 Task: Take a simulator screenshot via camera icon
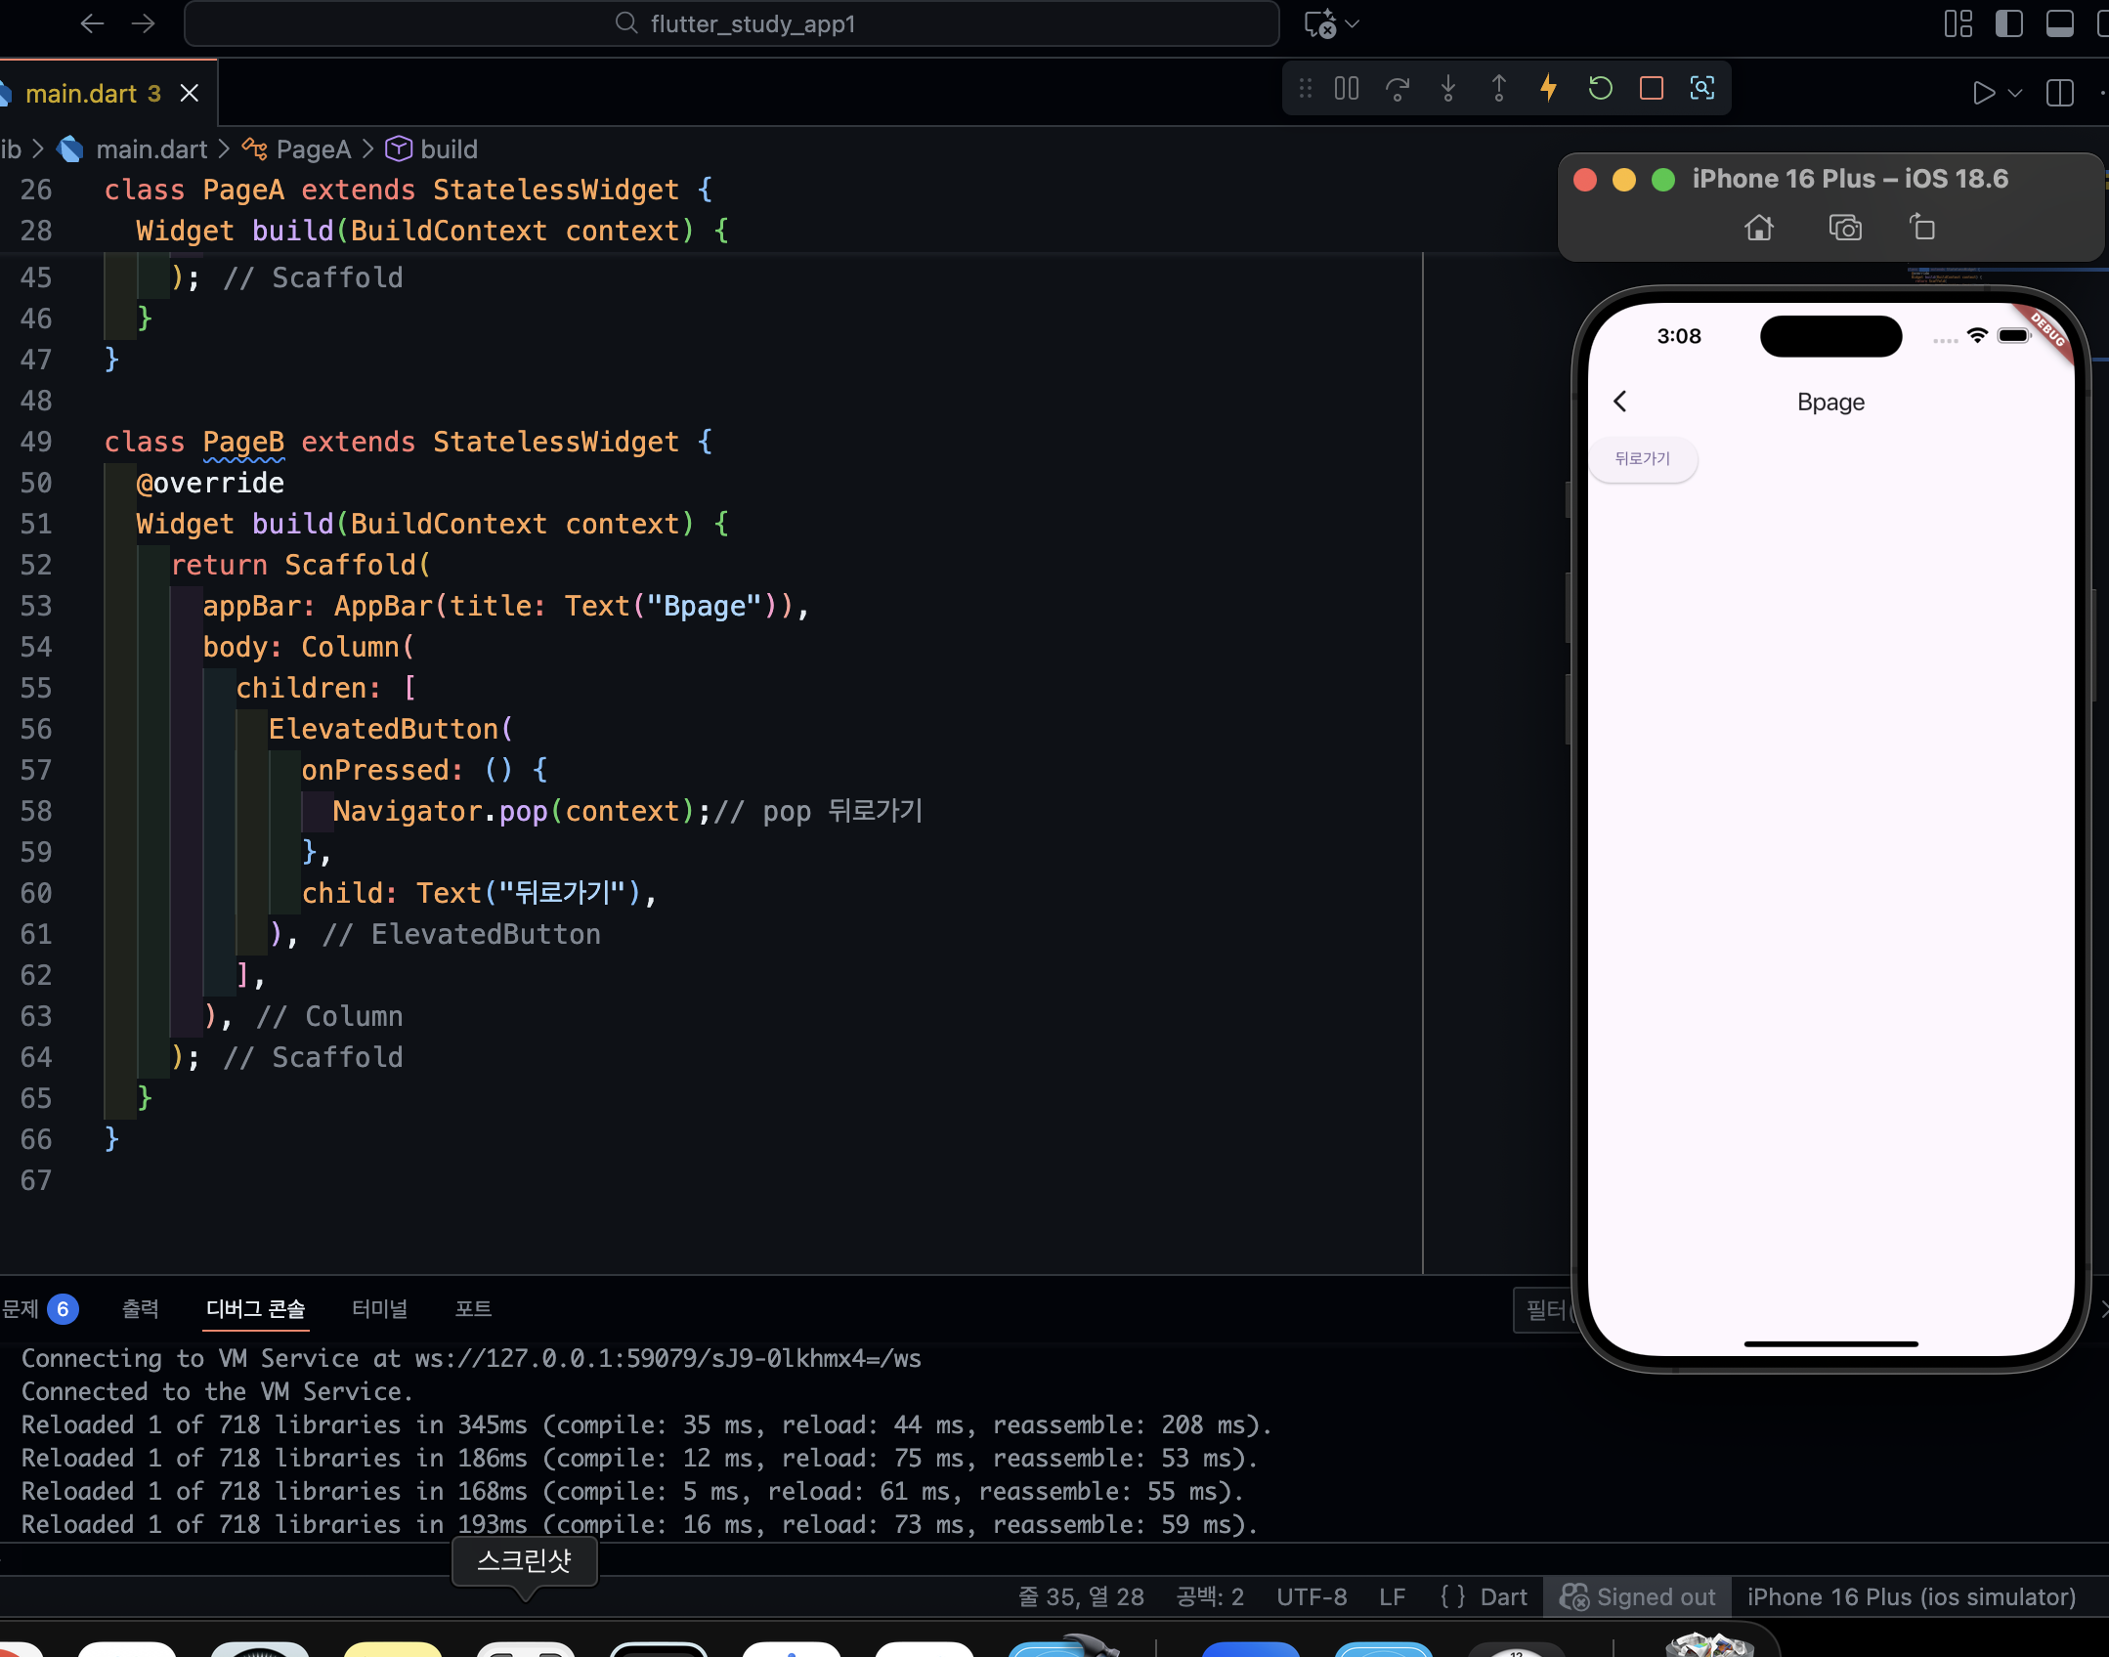point(1845,228)
